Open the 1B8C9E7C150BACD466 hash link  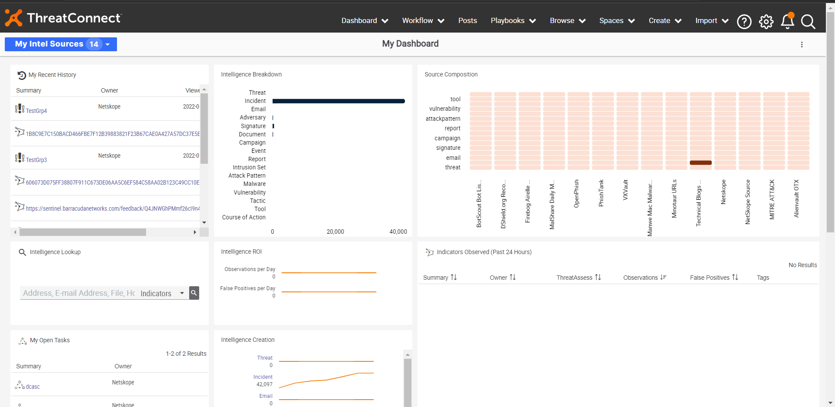coord(113,134)
